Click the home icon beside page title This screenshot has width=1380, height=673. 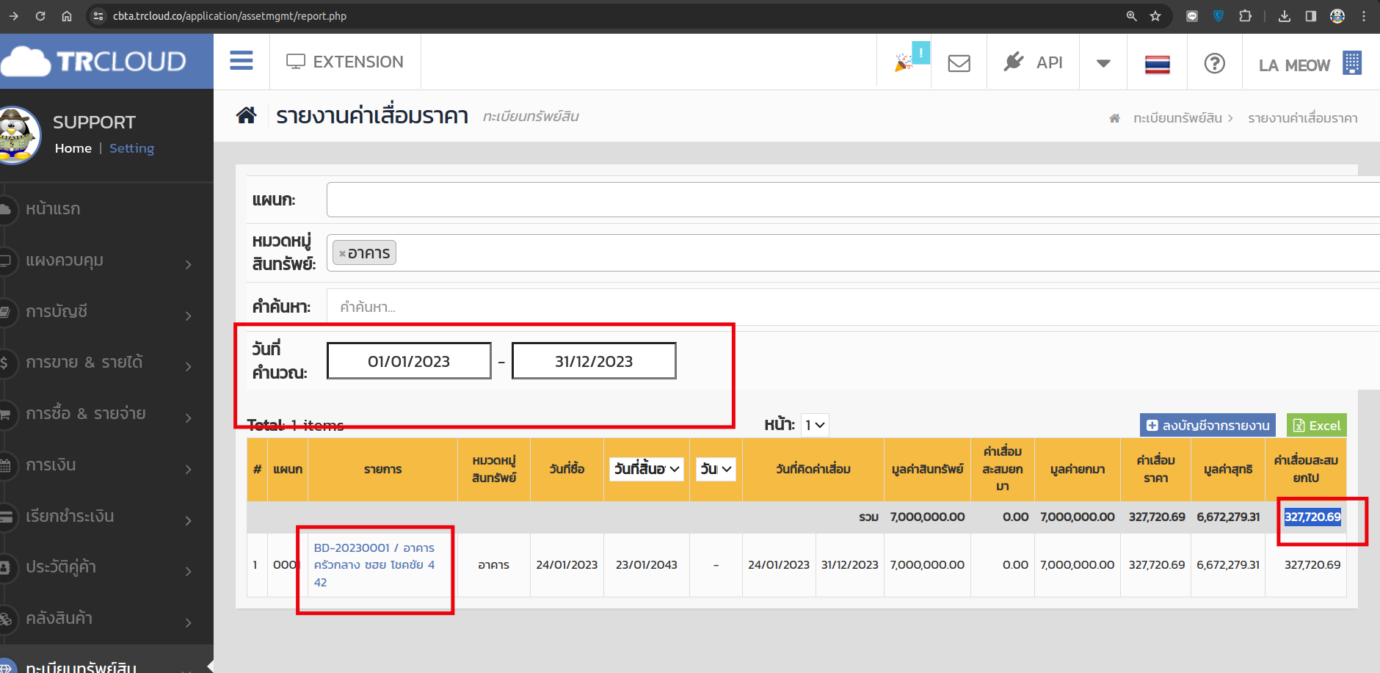pos(246,115)
